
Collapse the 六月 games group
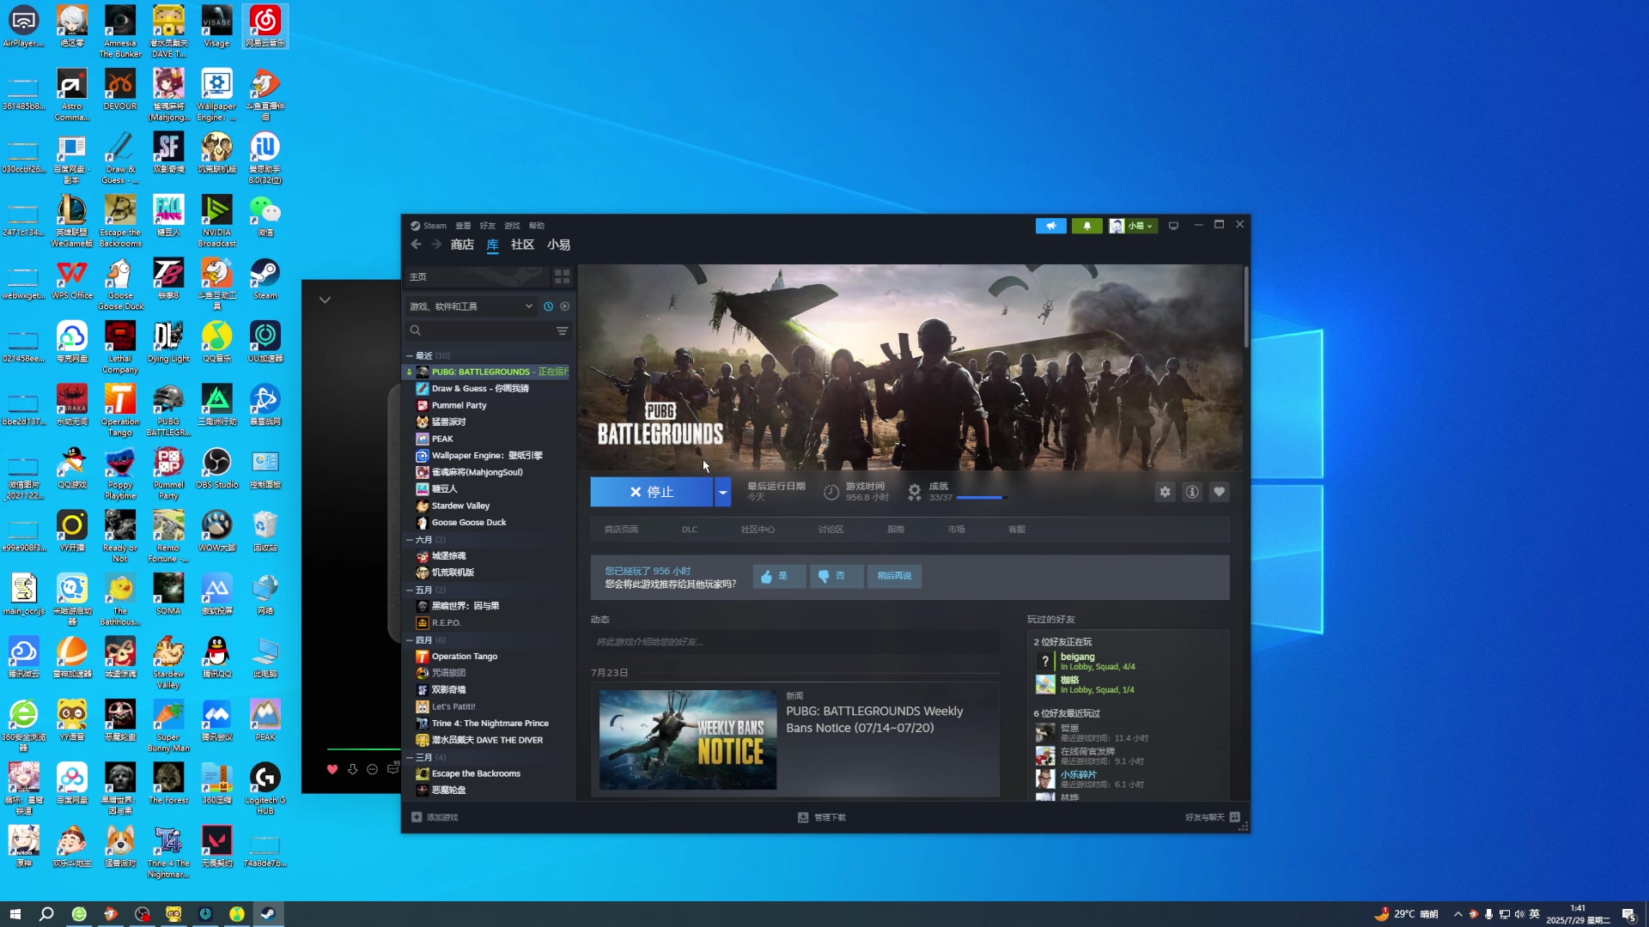410,540
